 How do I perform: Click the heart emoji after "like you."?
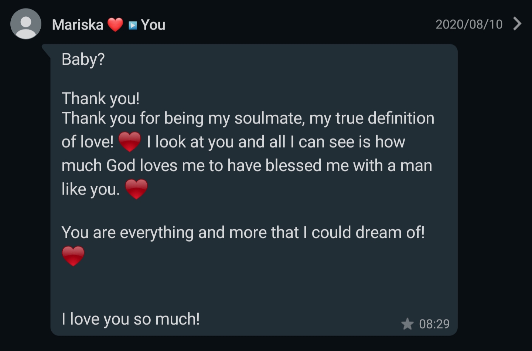tap(136, 189)
